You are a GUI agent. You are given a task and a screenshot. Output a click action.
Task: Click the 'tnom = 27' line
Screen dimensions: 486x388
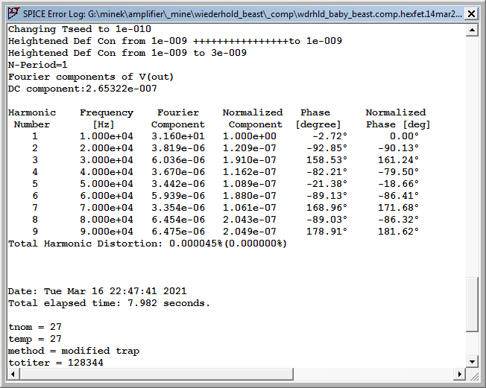pyautogui.click(x=35, y=327)
